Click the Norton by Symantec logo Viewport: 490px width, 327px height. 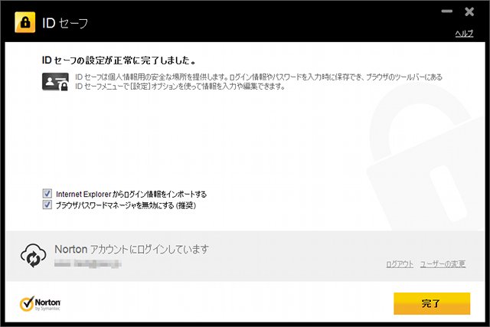[40, 303]
